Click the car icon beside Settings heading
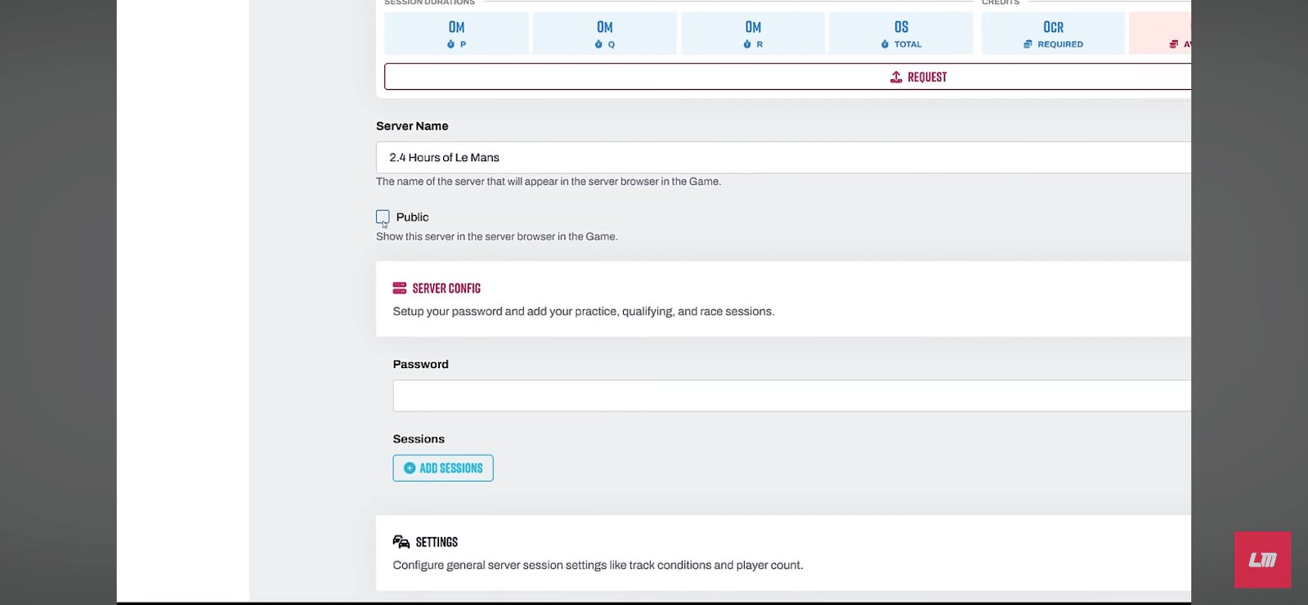This screenshot has height=605, width=1308. pyautogui.click(x=401, y=541)
